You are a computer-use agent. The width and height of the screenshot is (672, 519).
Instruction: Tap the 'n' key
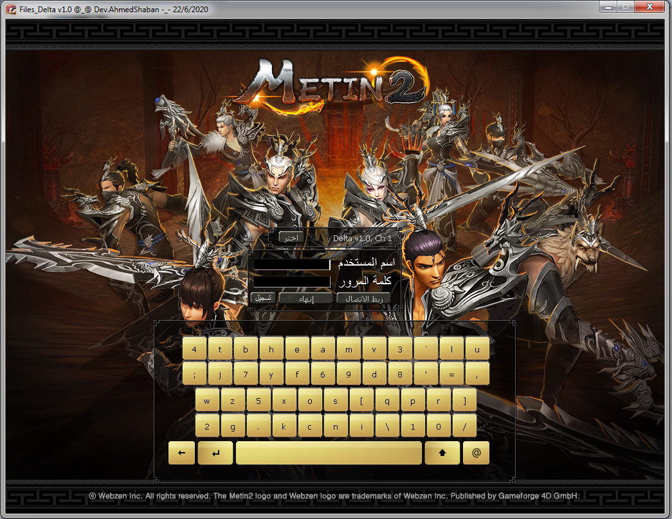[336, 426]
